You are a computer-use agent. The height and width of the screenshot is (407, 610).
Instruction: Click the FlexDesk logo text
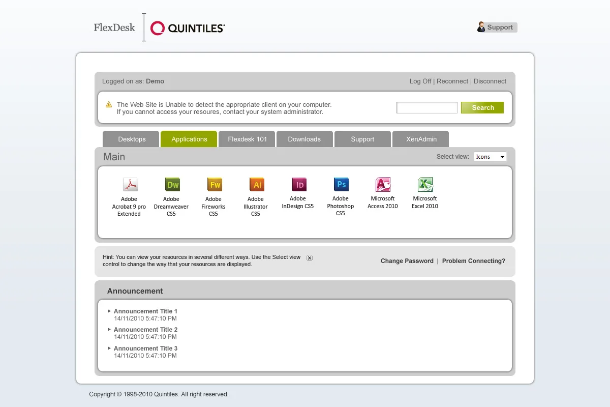(114, 27)
